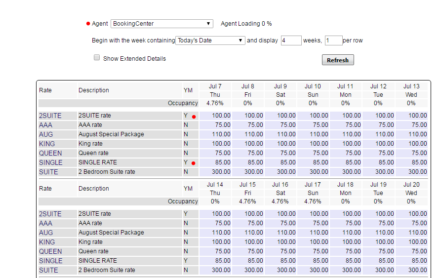Image resolution: width=440 pixels, height=278 pixels.
Task: Click AAA rate cell for Jul 8
Action: point(248,125)
